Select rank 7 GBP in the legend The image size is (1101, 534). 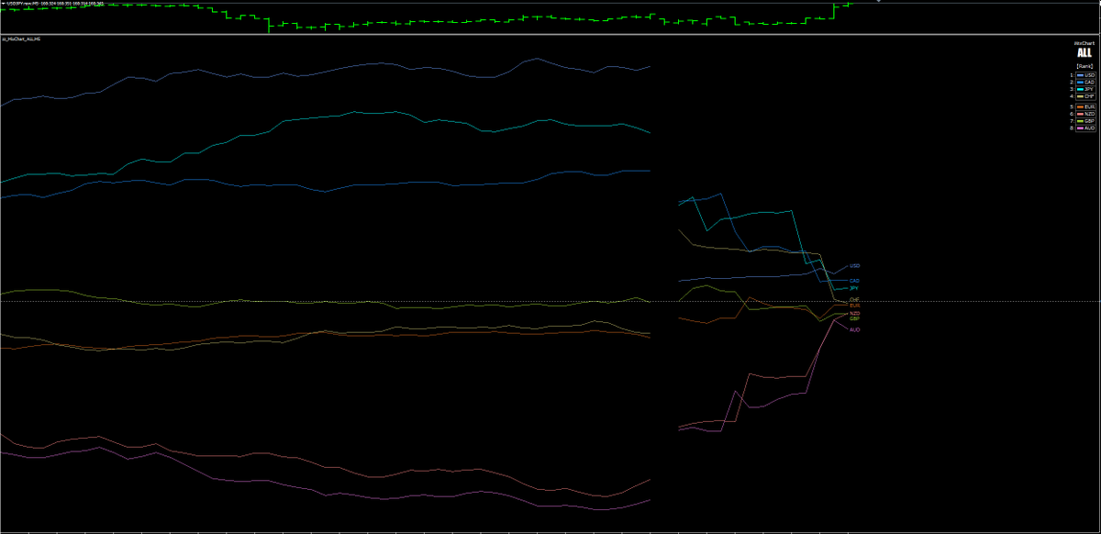coord(1085,121)
